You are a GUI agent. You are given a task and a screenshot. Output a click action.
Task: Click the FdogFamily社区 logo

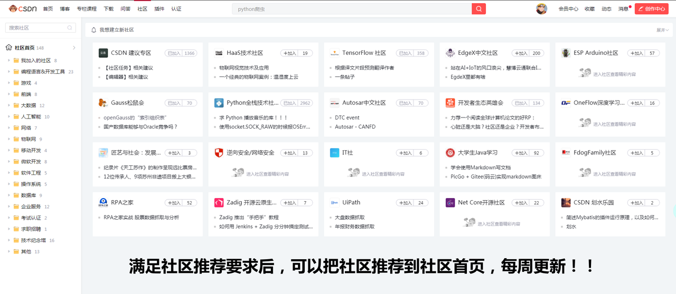pos(566,153)
